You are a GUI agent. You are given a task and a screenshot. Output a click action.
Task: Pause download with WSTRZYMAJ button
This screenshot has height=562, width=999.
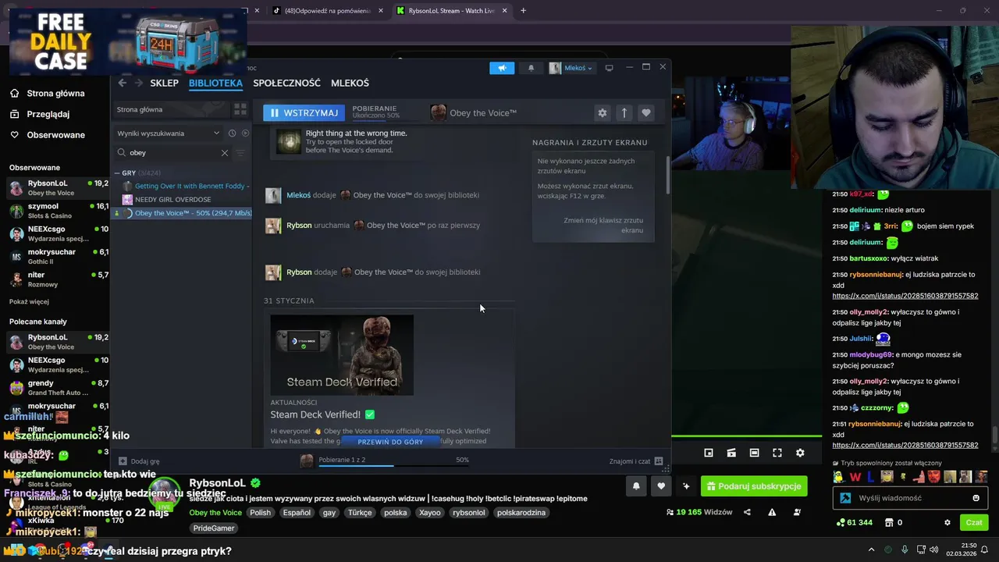(304, 113)
